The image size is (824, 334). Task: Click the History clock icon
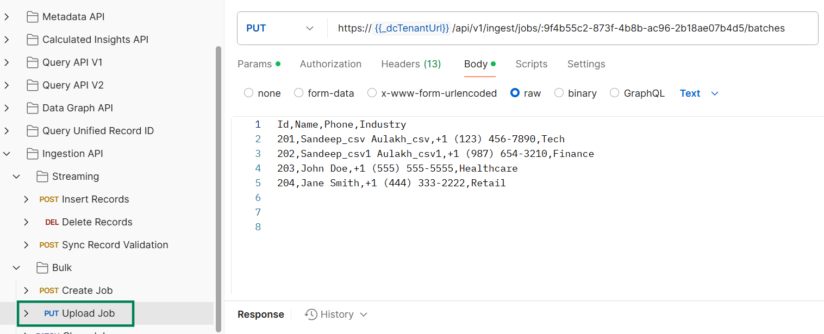coord(310,314)
